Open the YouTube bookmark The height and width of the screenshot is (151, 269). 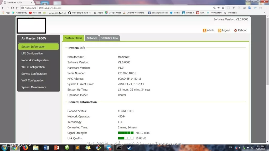(x=35, y=13)
